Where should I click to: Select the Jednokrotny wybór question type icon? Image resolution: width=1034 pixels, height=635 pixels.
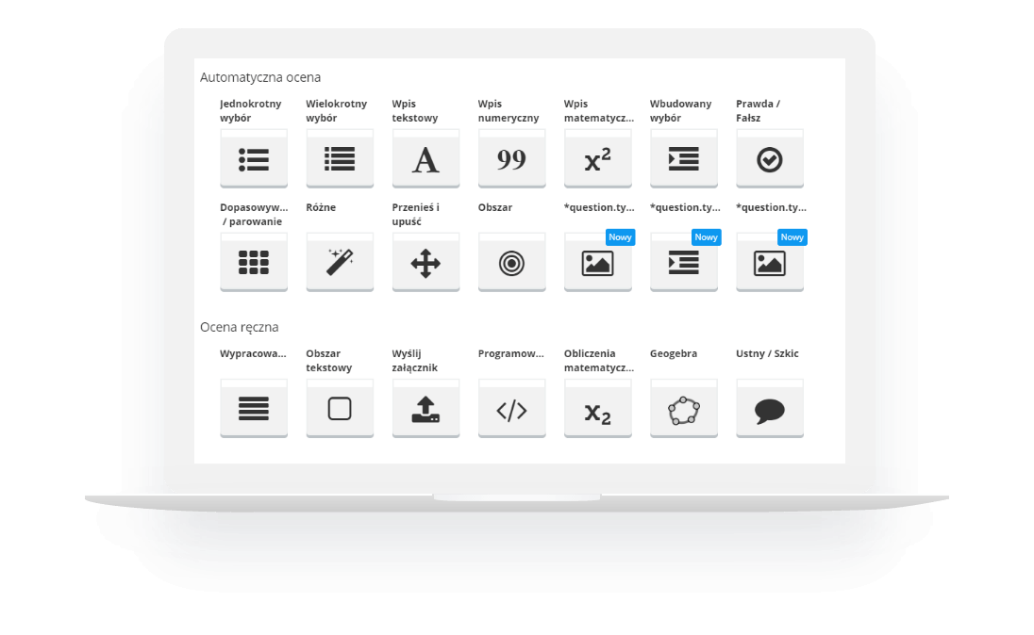pyautogui.click(x=254, y=159)
